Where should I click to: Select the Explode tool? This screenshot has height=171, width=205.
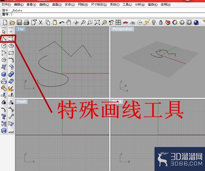coord(11,89)
